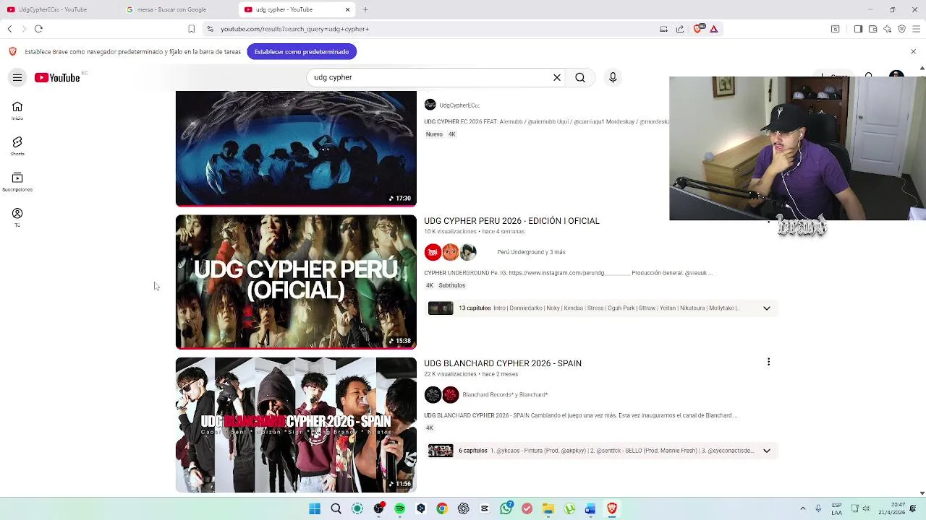Open Suscripciones in the sidebar
This screenshot has height=520, width=926.
[17, 181]
